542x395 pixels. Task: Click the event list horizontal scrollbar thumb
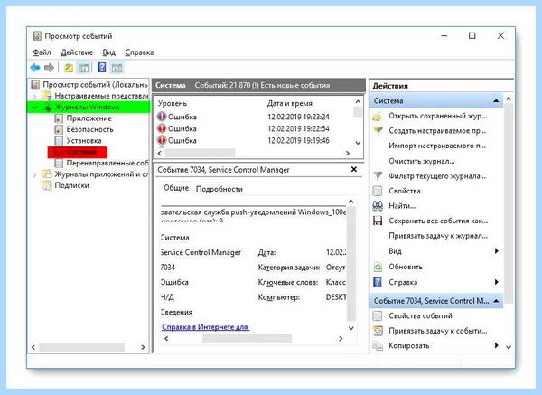pyautogui.click(x=200, y=154)
